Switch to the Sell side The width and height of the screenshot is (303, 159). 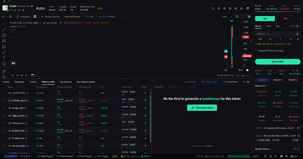(x=285, y=18)
